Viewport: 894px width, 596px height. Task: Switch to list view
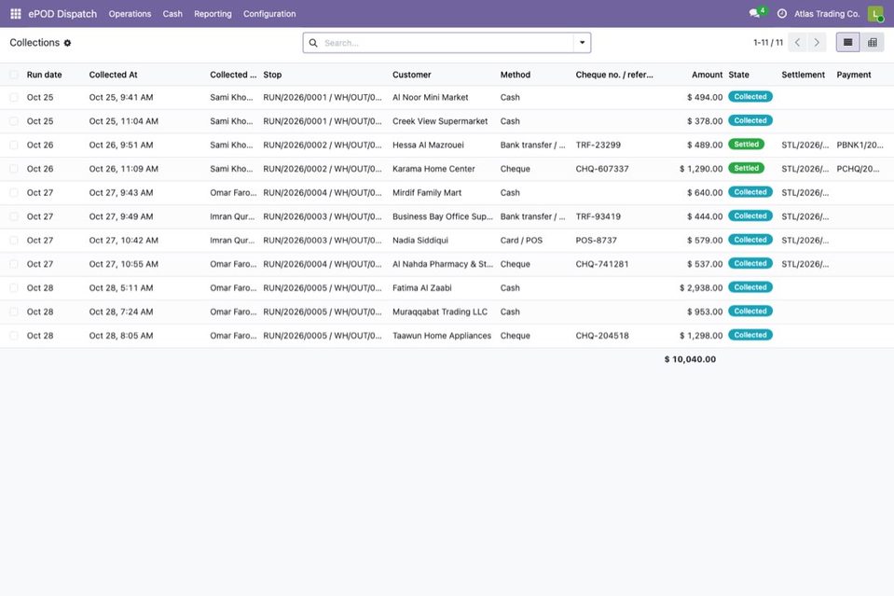[x=847, y=42]
